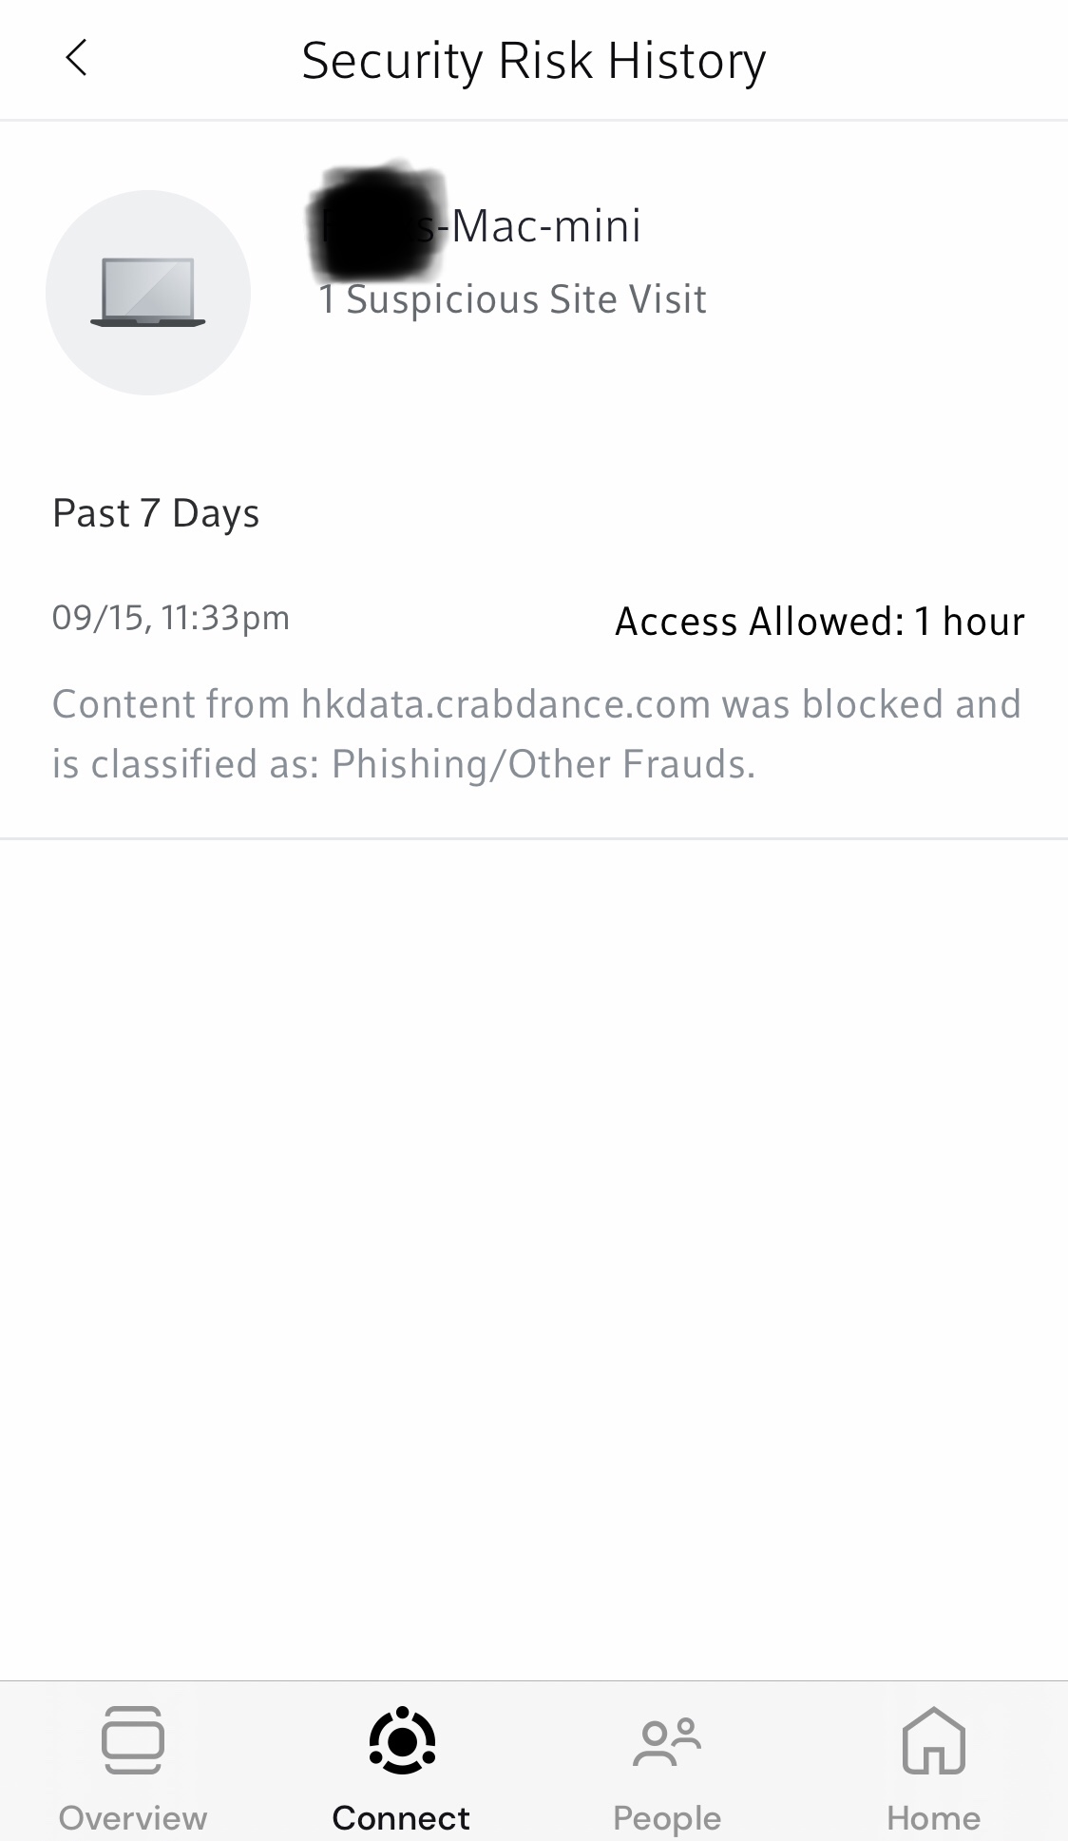
Task: Open the Overview tab icon
Action: [133, 1739]
